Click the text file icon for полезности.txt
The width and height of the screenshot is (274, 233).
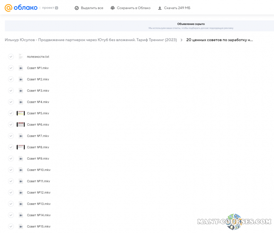[21, 57]
